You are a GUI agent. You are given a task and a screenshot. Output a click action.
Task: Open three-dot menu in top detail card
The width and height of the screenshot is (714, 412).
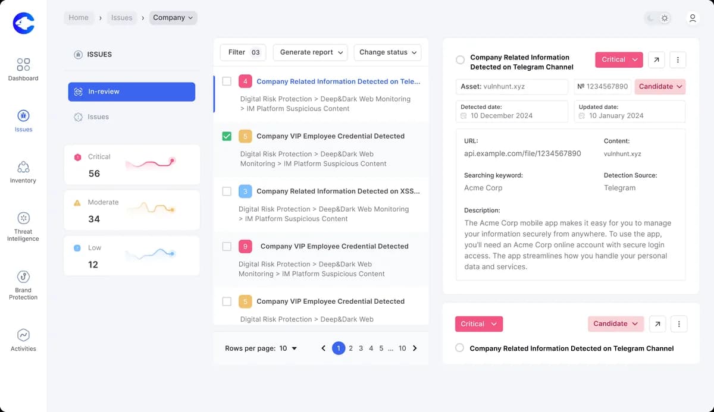click(678, 59)
